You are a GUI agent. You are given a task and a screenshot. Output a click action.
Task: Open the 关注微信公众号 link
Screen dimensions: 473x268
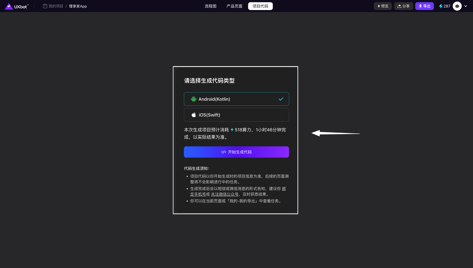click(224, 194)
